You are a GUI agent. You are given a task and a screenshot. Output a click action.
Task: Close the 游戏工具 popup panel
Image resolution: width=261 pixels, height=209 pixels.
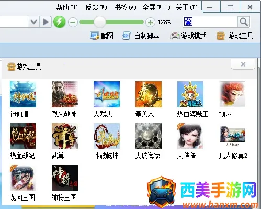point(243,64)
